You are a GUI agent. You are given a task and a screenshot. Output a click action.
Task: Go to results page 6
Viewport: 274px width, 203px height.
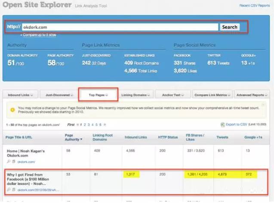tap(100, 125)
